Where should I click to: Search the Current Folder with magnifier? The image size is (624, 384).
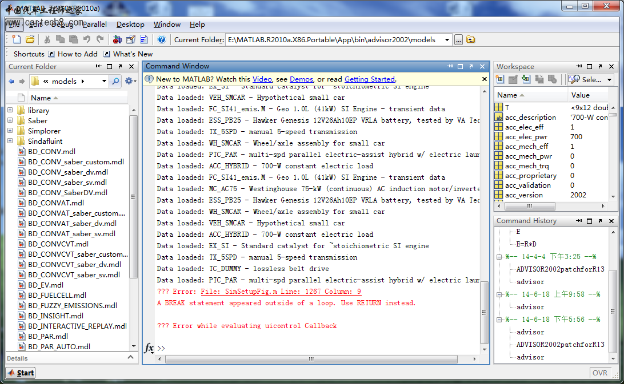coord(115,81)
